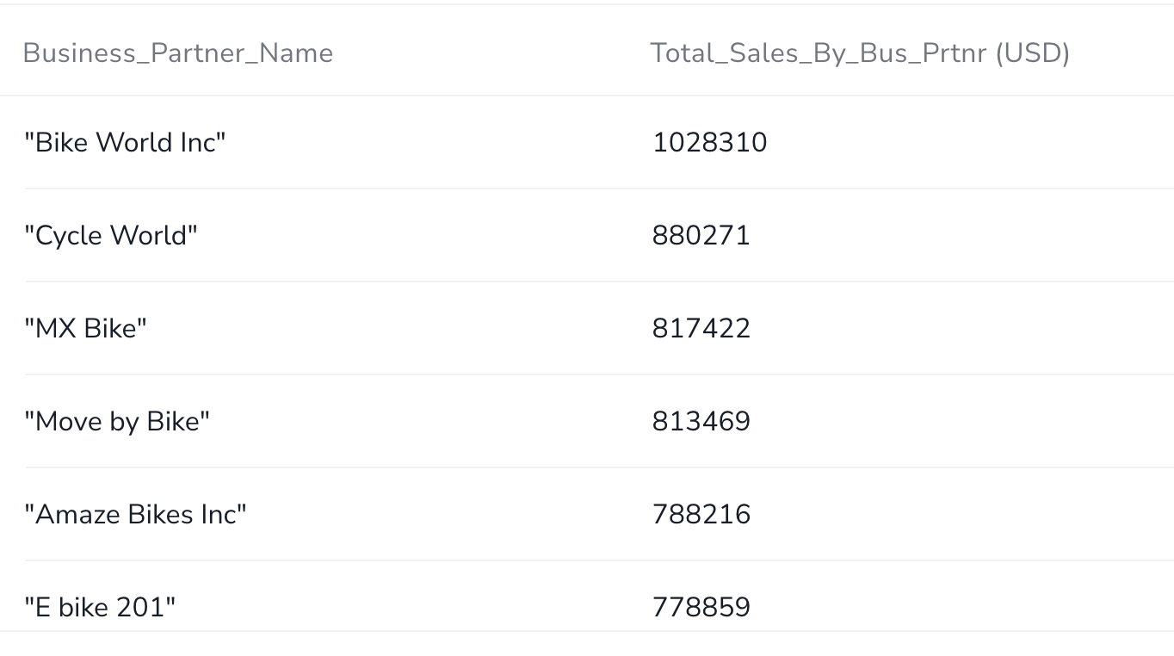1174x656 pixels.
Task: Pick the word "Inc" in "Bike World Inc"
Action: [x=198, y=142]
